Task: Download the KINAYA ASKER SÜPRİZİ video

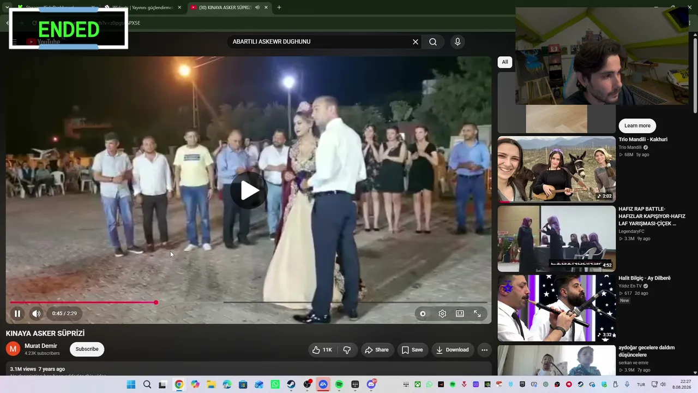Action: pyautogui.click(x=453, y=350)
